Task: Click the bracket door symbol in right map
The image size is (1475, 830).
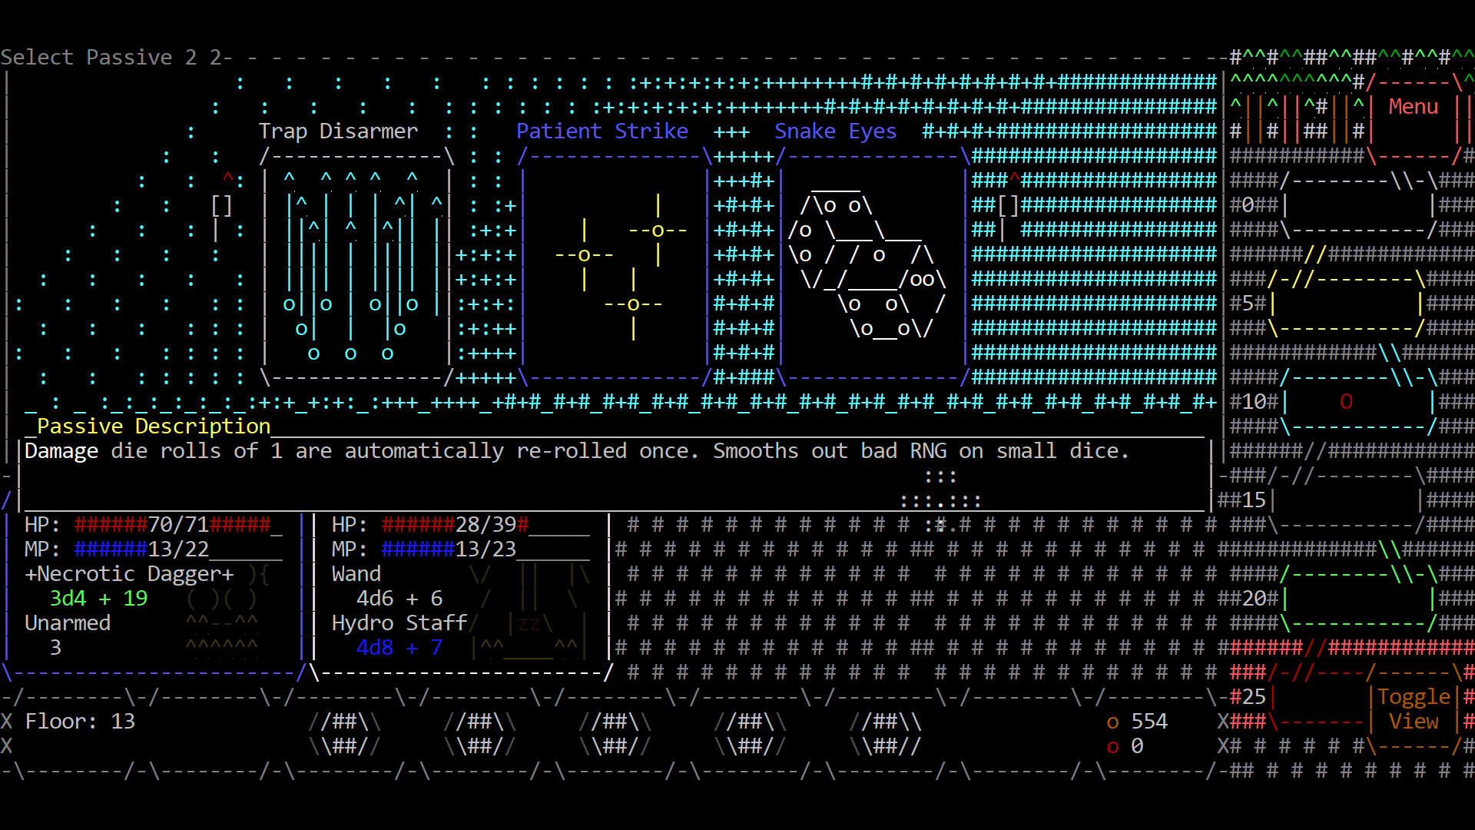Action: tap(1008, 205)
